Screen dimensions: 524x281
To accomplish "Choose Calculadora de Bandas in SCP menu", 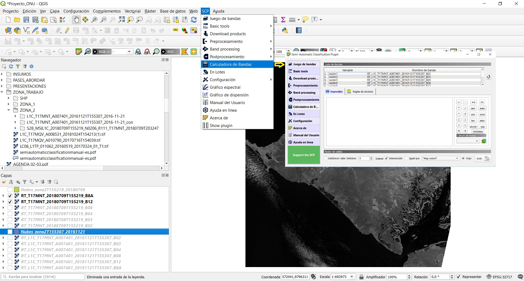I will pyautogui.click(x=230, y=64).
